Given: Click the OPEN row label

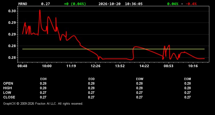Looking at the screenshot, I should click(8, 83).
